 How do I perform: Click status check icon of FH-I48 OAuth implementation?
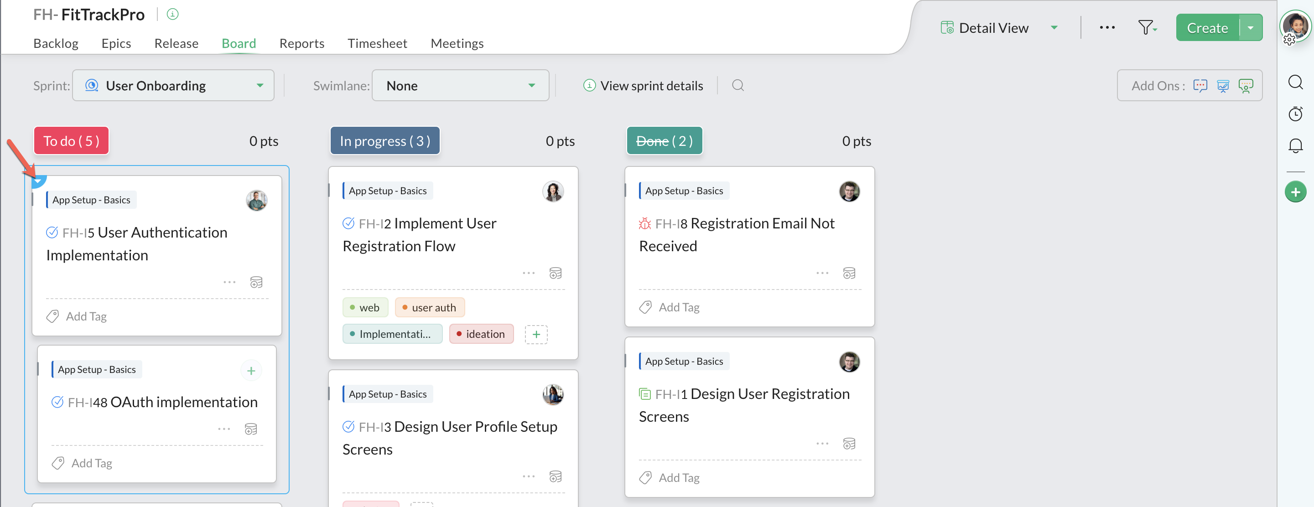pyautogui.click(x=57, y=402)
